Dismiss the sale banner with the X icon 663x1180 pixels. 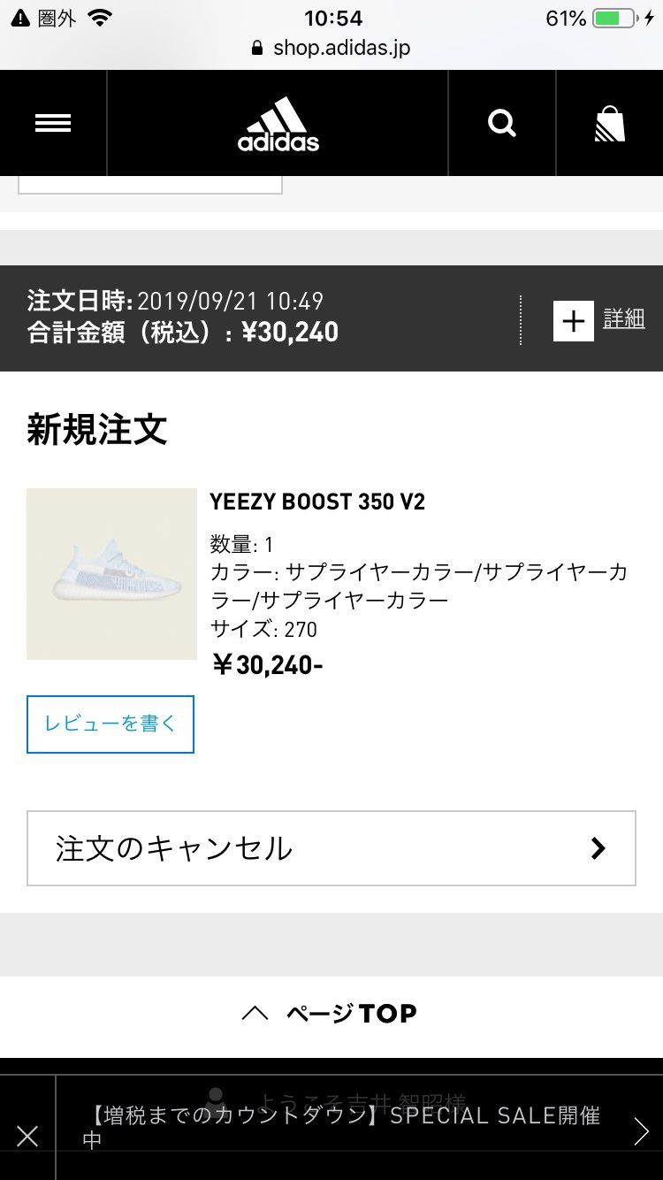27,1136
